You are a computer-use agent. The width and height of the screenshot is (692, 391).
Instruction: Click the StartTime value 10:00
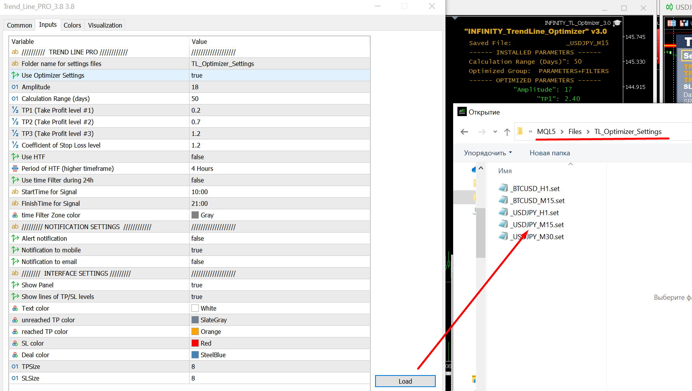[x=200, y=192]
